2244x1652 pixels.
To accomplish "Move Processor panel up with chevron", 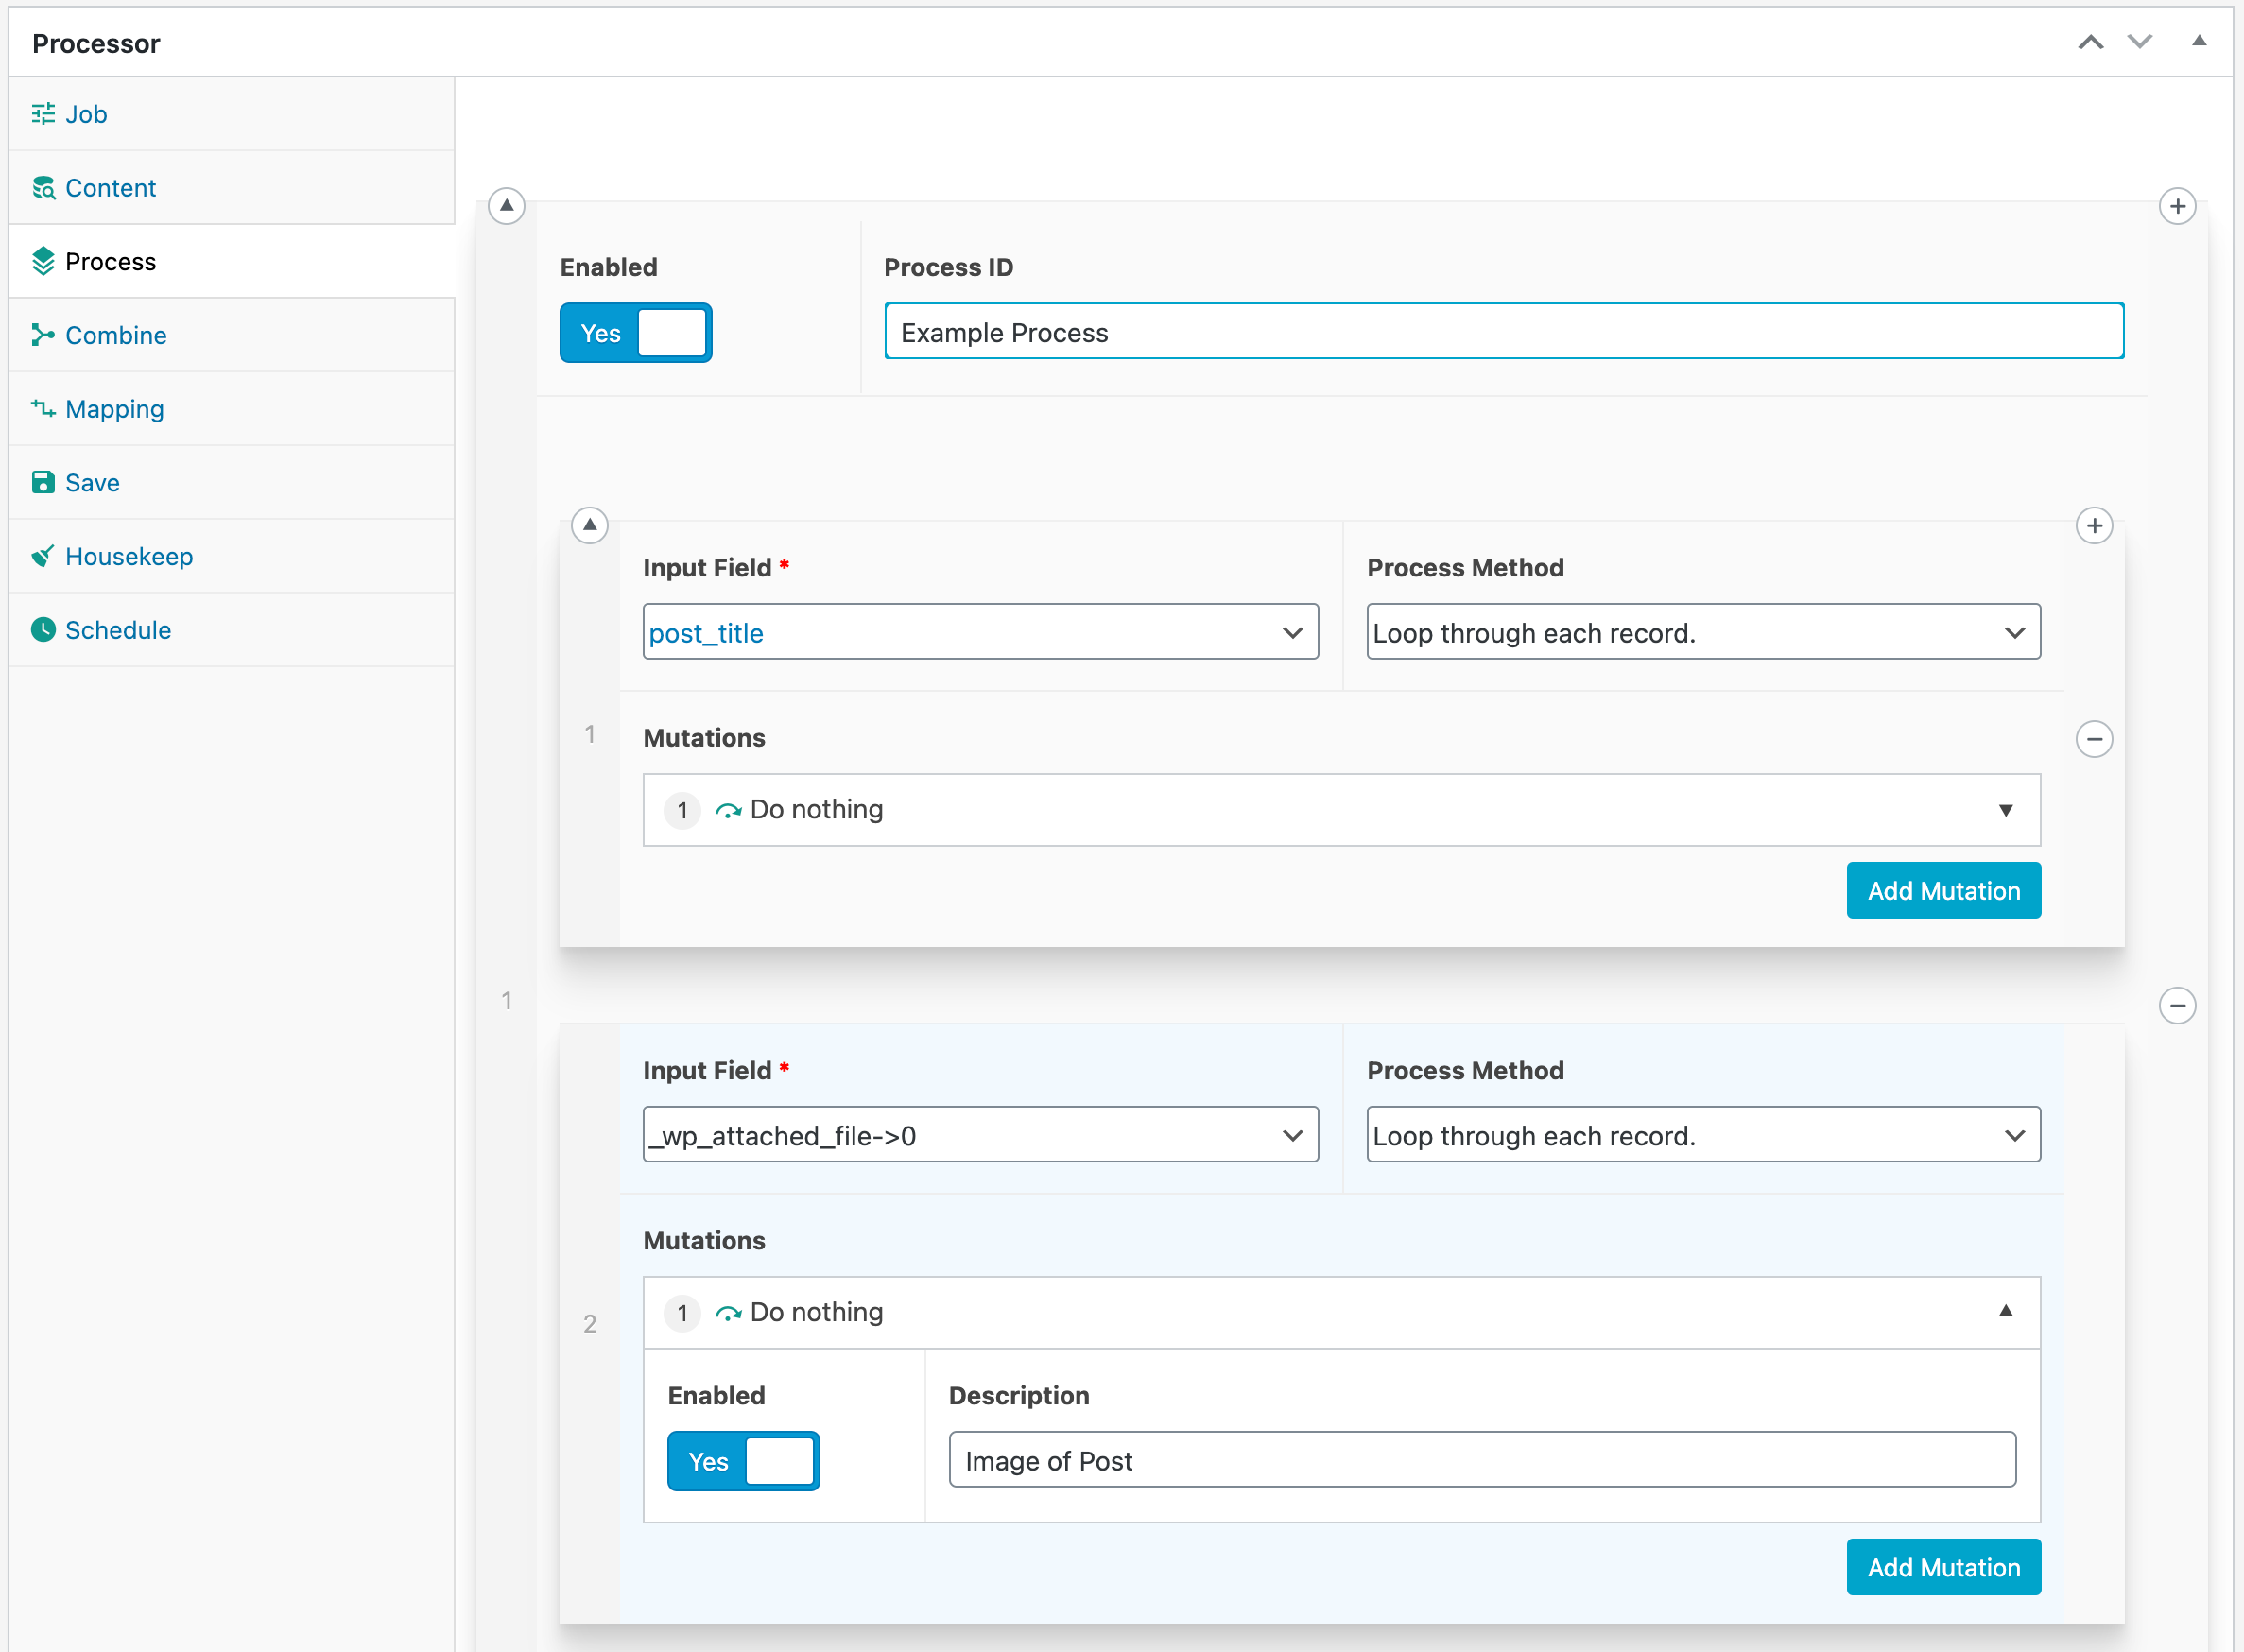I will click(x=2091, y=42).
